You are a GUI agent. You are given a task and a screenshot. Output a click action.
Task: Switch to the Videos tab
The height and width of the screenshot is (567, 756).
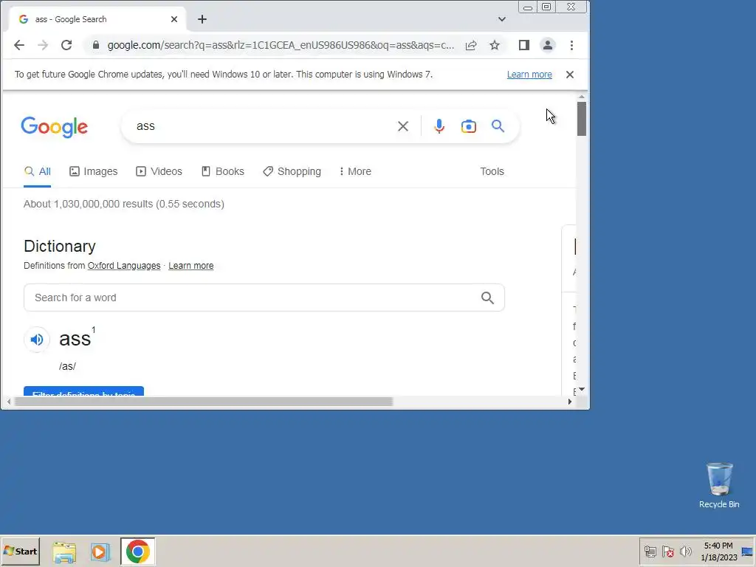(x=159, y=171)
